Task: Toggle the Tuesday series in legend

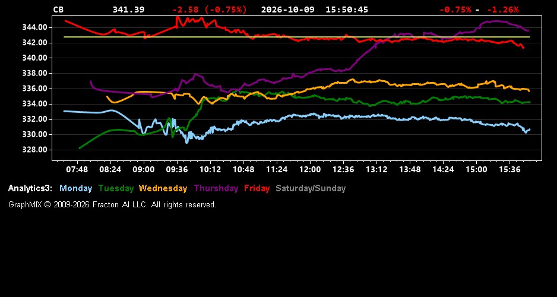Action: click(x=116, y=188)
